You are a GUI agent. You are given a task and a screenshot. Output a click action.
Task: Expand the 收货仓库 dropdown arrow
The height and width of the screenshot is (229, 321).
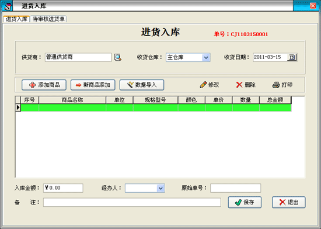click(206, 58)
